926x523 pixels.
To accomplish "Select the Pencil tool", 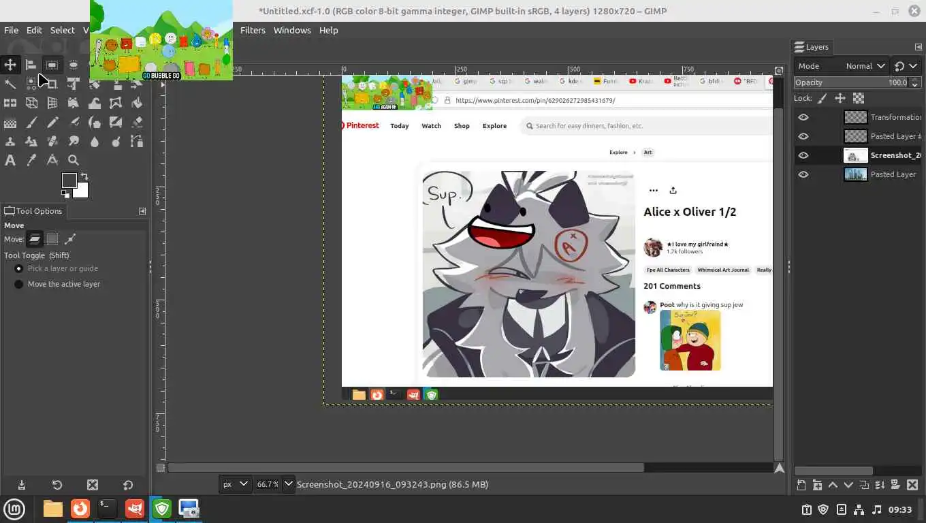I will click(52, 123).
